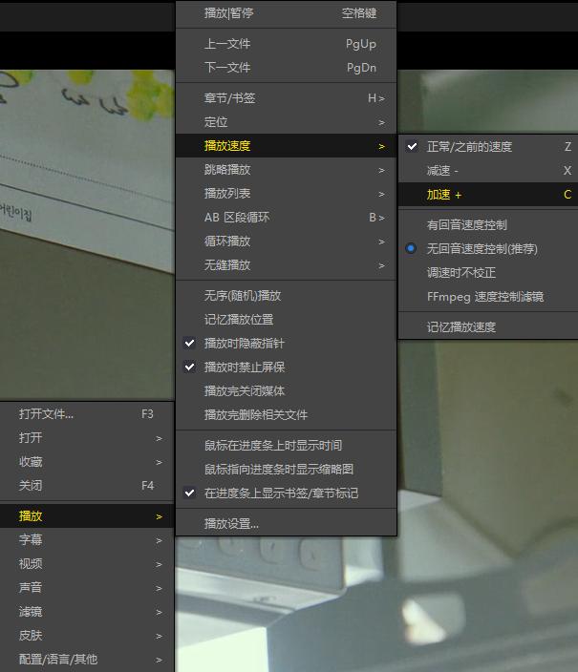Expand 滤镜 submenu

point(87,612)
